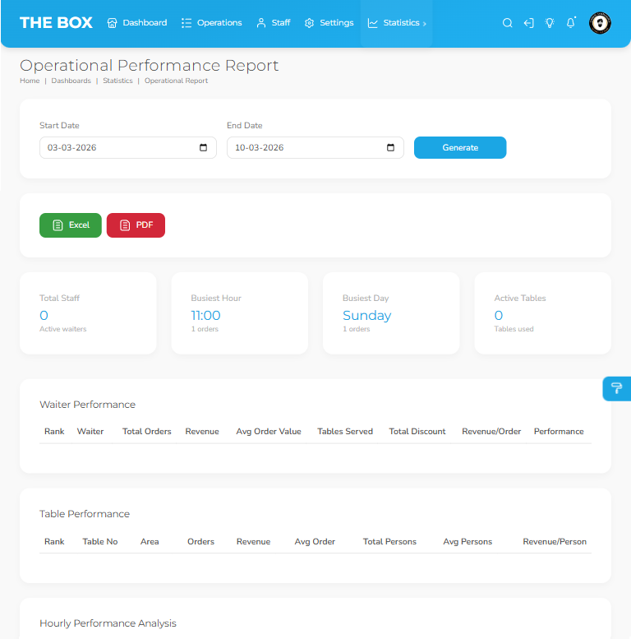Export report as PDF
Viewport: 631px width, 639px height.
coord(136,225)
